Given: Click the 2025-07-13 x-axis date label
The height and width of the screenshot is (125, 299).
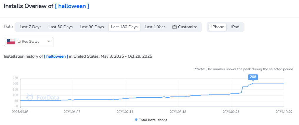Looking at the screenshot, I should tap(125, 112).
